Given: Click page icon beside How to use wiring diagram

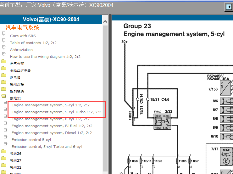Looking at the screenshot, I should click(x=4, y=54).
